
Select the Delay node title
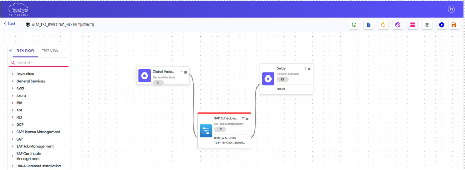click(281, 68)
